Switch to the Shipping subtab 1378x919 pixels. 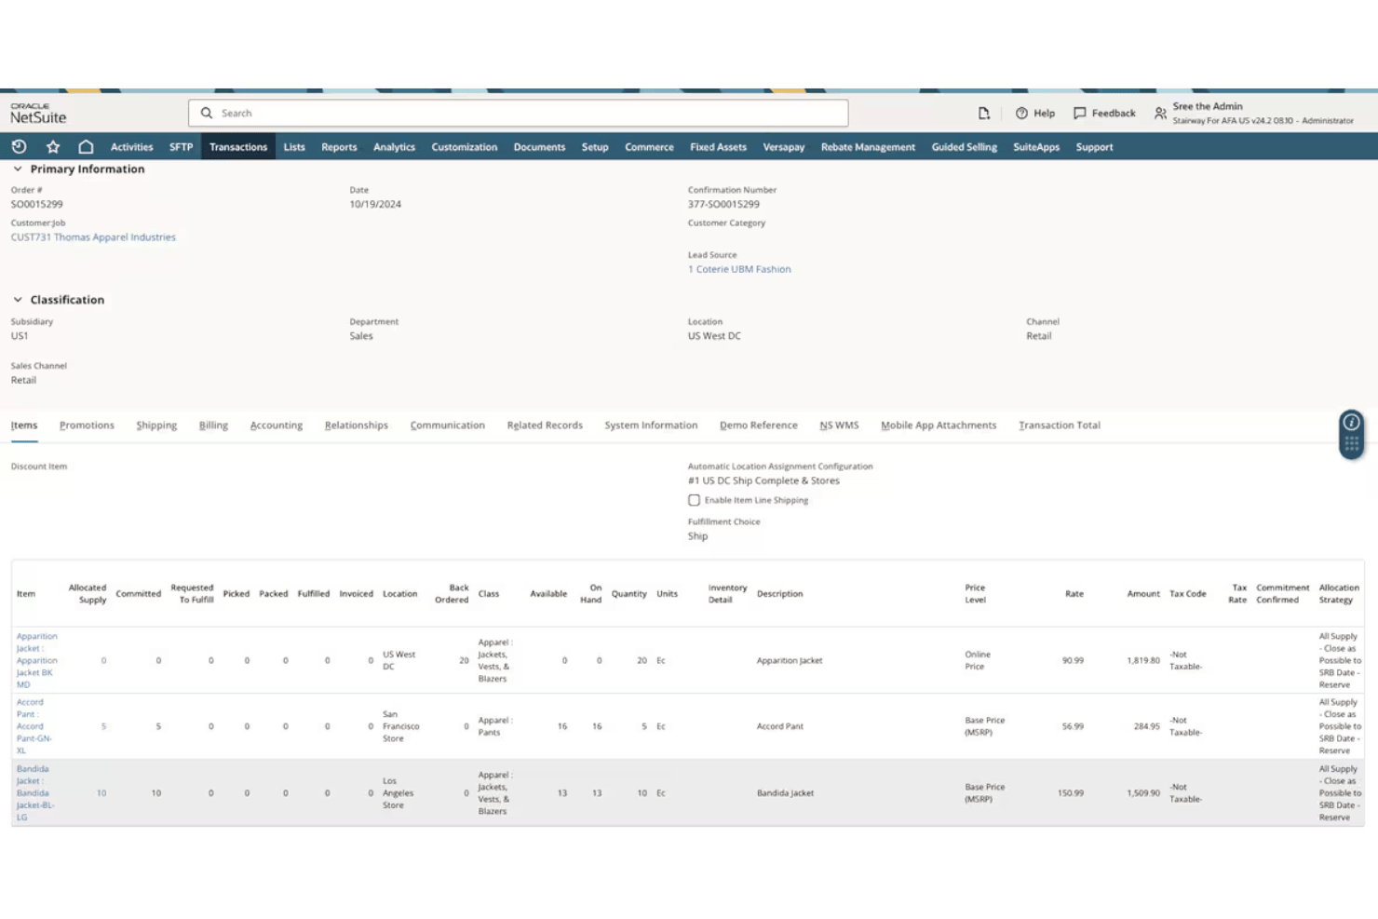click(156, 426)
